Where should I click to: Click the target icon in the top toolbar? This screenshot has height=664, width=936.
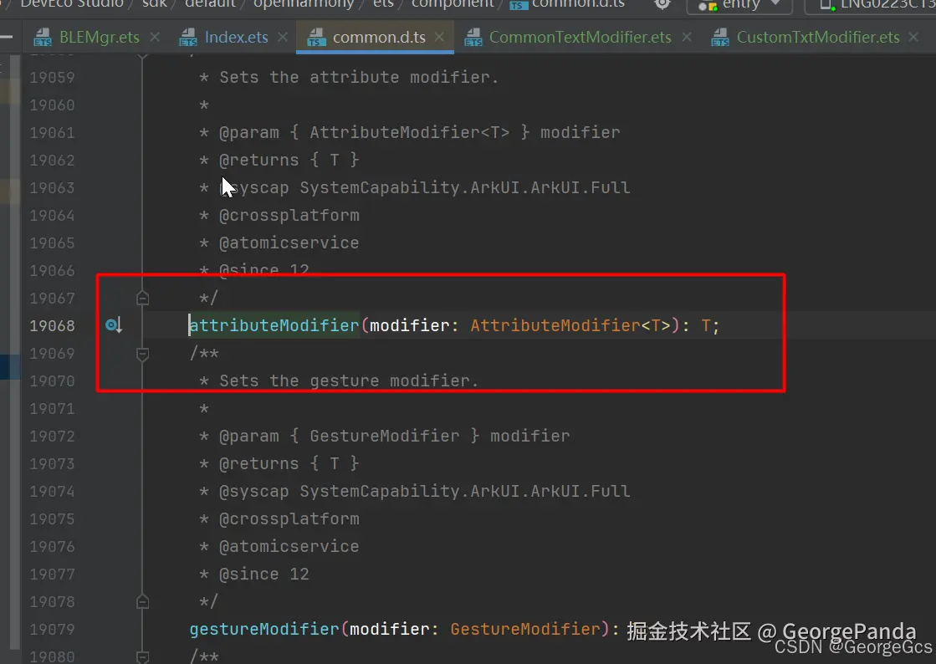(x=662, y=4)
